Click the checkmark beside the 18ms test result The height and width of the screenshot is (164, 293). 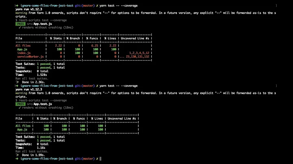[x=20, y=28]
